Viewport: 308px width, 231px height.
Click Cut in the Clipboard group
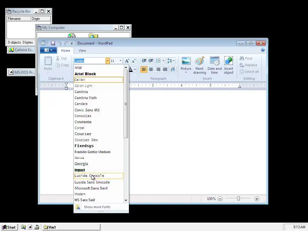tap(61, 58)
